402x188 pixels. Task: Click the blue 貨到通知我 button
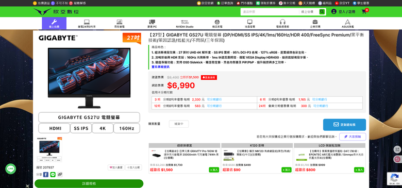pos(344,125)
